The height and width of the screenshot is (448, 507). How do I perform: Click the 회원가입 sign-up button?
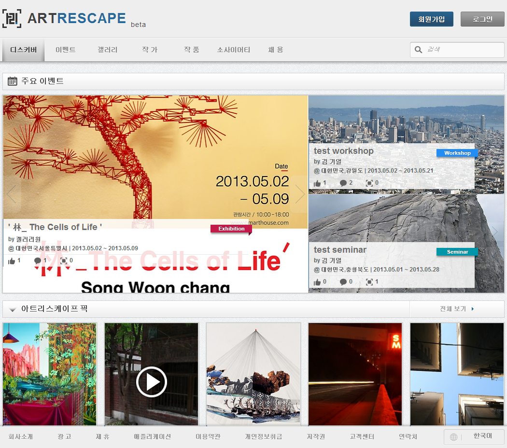(x=431, y=19)
